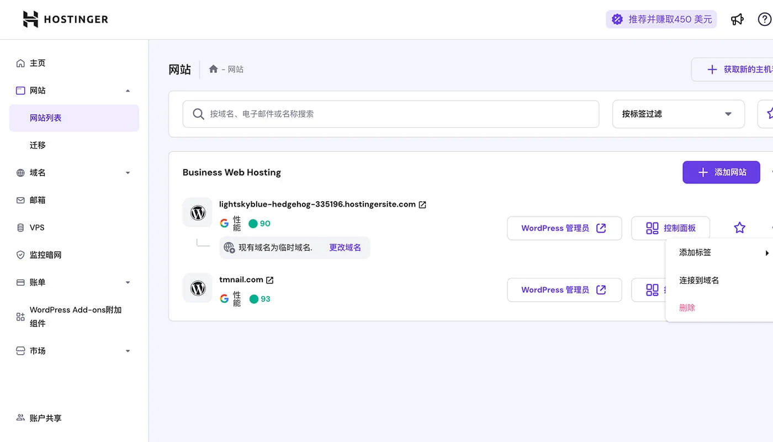773x442 pixels.
Task: Open the external link icon beside tmnail.com
Action: click(269, 280)
